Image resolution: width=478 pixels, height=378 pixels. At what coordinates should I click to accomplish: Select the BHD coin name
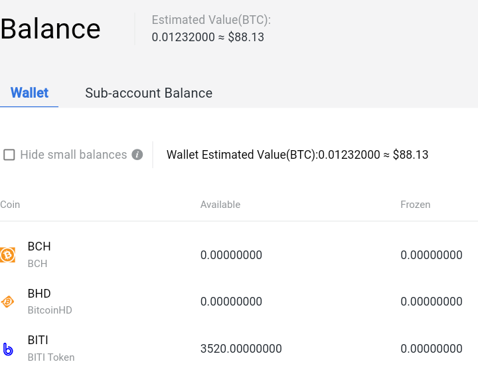point(39,294)
